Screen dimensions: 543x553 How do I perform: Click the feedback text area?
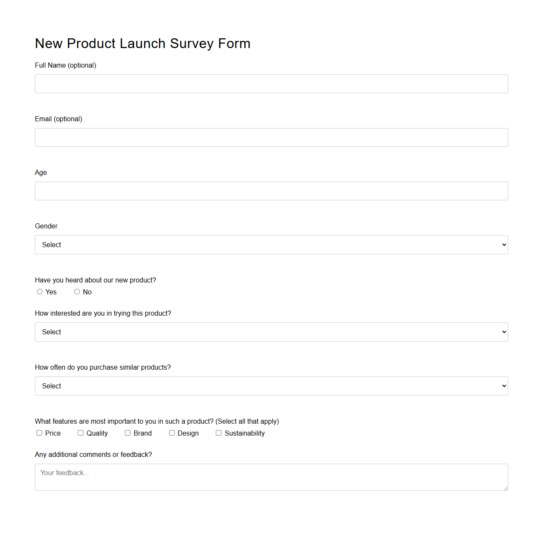(271, 477)
